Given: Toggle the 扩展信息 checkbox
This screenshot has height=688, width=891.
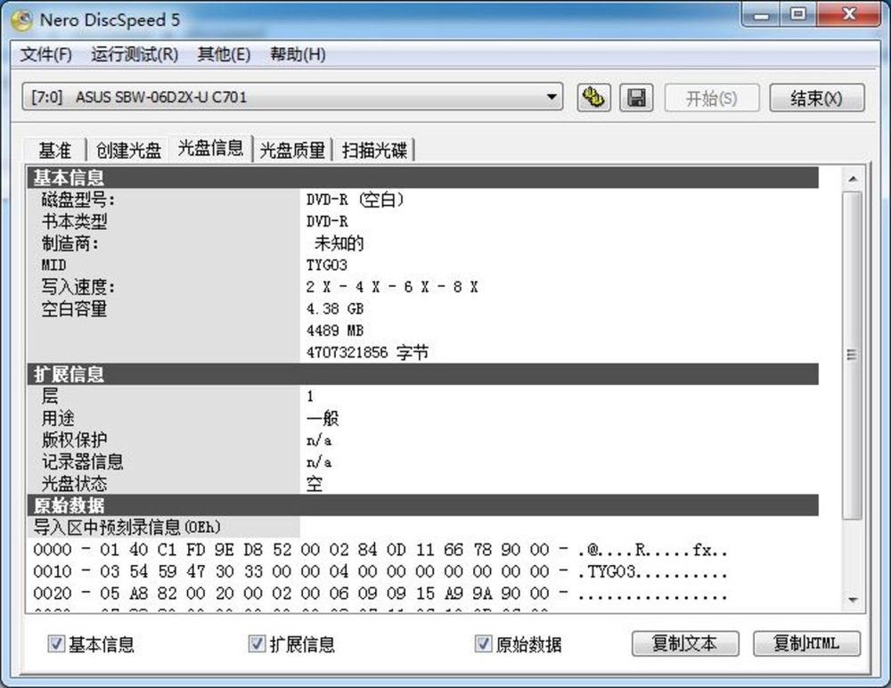Looking at the screenshot, I should pyautogui.click(x=257, y=643).
